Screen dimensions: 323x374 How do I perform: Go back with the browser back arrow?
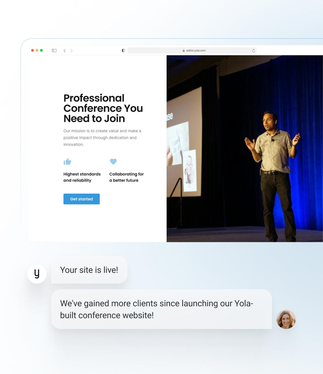click(65, 50)
